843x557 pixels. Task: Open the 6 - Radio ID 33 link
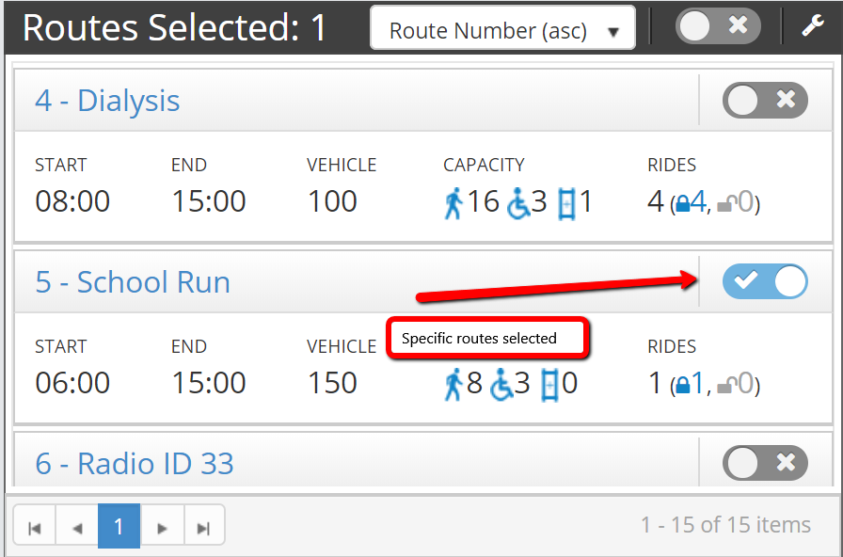pyautogui.click(x=135, y=464)
